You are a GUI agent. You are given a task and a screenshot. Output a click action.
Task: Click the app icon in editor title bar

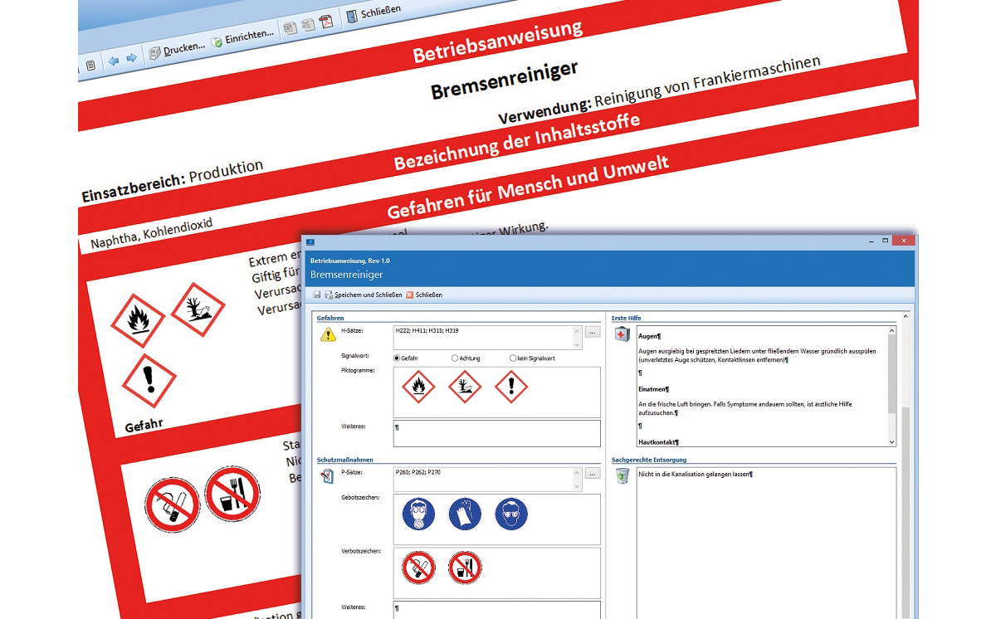pyautogui.click(x=311, y=242)
